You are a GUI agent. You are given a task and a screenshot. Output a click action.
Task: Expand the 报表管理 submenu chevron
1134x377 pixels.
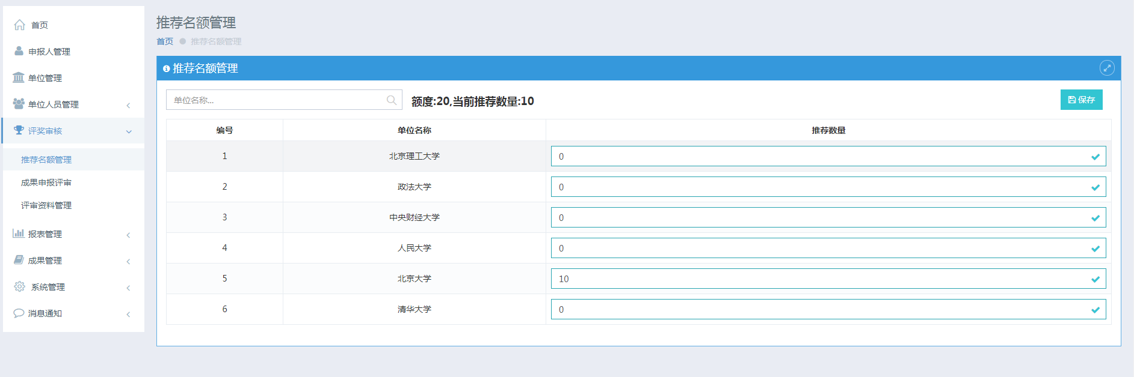click(128, 235)
